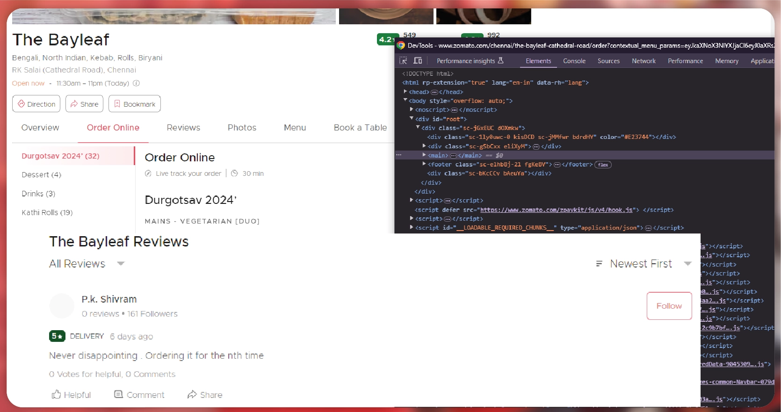
Task: Click the '6 days ago' review date
Action: click(x=131, y=336)
